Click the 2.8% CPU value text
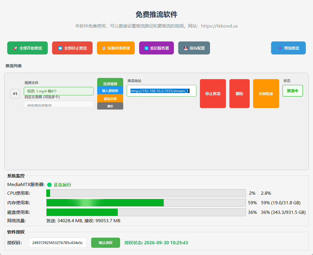This screenshot has height=255, width=313. [x=266, y=193]
